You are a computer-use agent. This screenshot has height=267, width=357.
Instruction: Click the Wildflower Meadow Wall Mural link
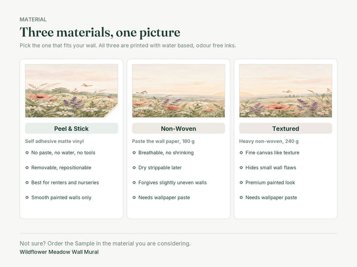pos(59,252)
